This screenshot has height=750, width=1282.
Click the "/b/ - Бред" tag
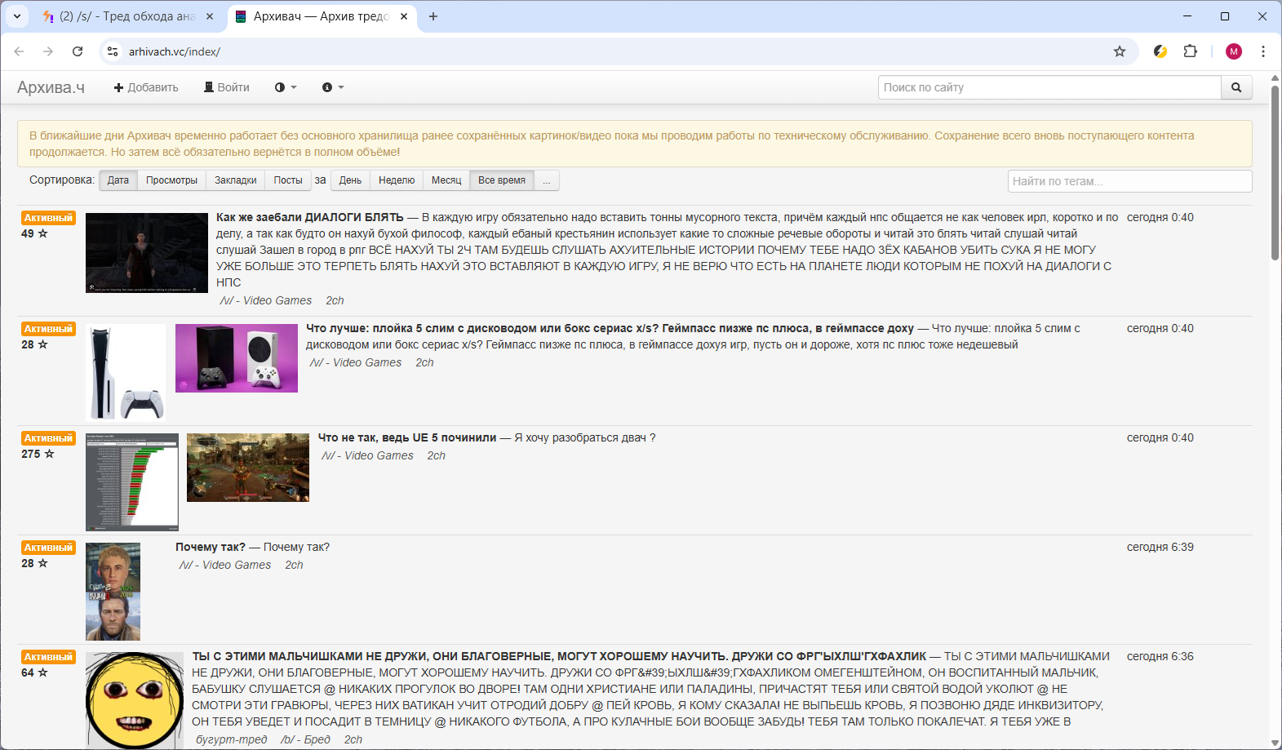pos(306,739)
